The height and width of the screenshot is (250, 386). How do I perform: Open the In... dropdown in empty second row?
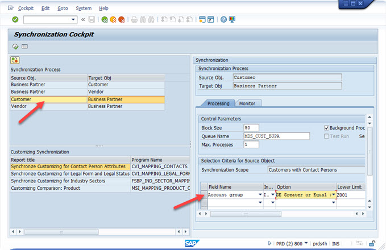pos(273,202)
